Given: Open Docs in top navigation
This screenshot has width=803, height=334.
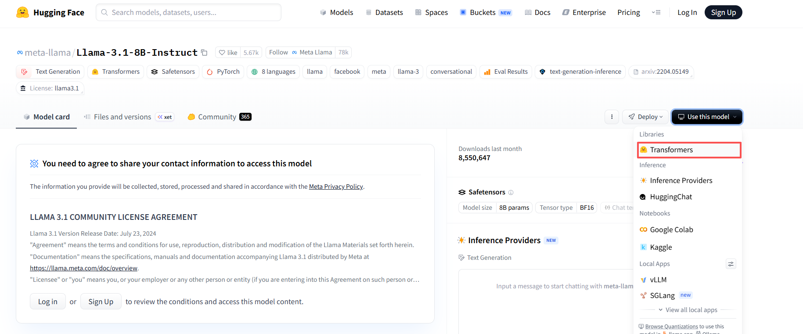Looking at the screenshot, I should coord(537,12).
